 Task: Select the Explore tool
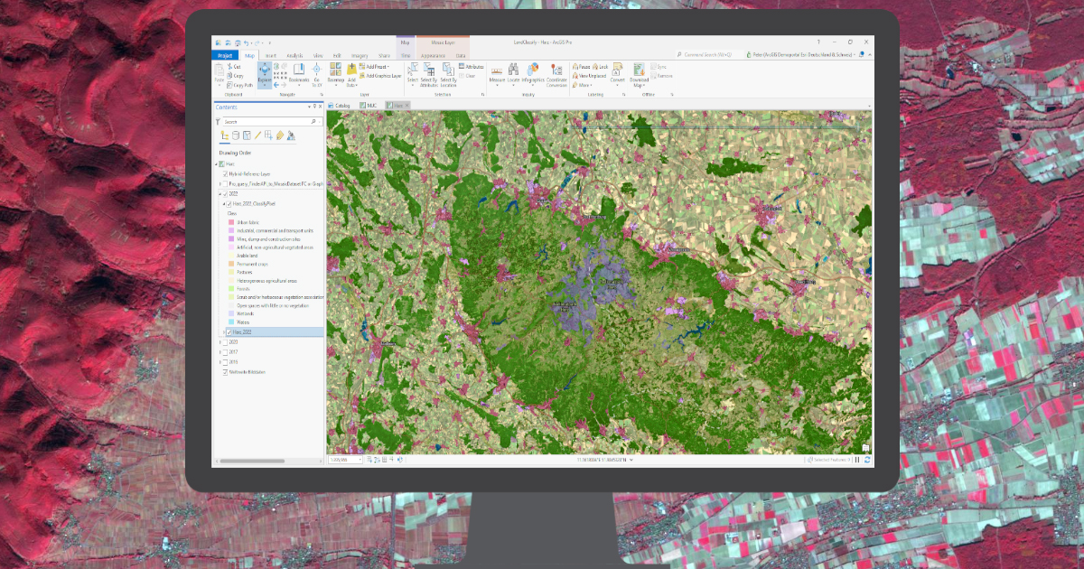tap(265, 69)
